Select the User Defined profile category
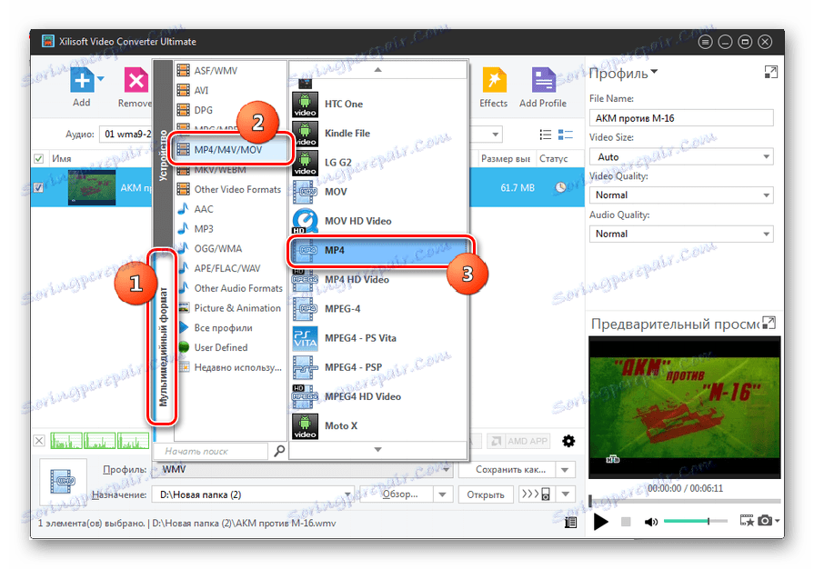 231,347
